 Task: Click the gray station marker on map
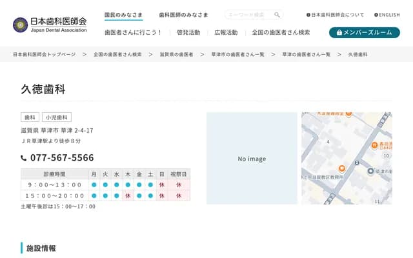click(370, 171)
